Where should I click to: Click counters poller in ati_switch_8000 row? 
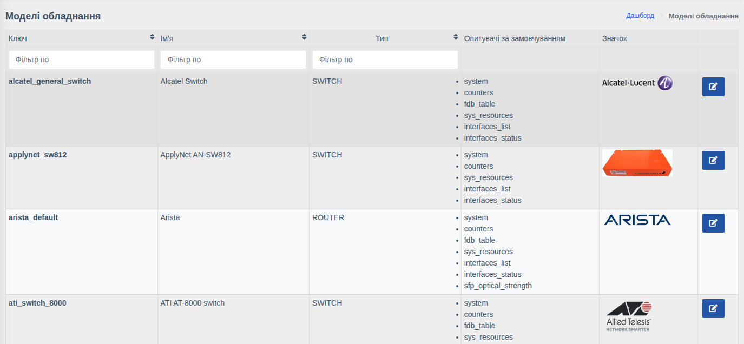pyautogui.click(x=479, y=314)
